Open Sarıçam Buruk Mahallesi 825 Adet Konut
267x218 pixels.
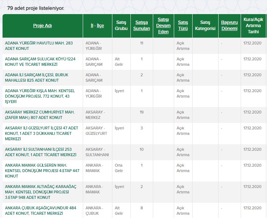click(37, 77)
